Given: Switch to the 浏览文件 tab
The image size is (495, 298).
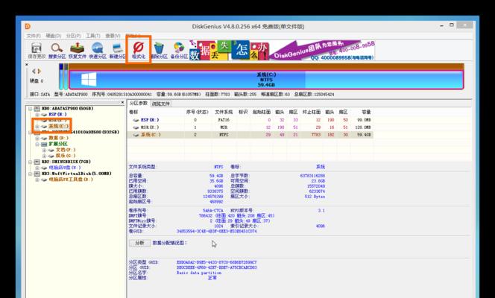Looking at the screenshot, I should [x=161, y=104].
